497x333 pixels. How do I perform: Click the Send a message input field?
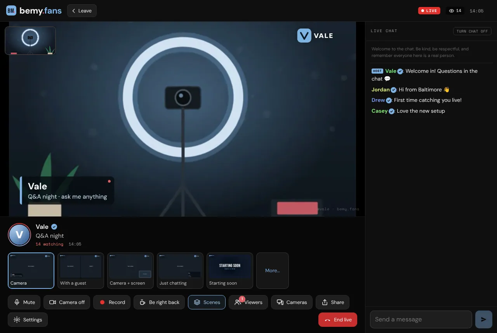[421, 319]
